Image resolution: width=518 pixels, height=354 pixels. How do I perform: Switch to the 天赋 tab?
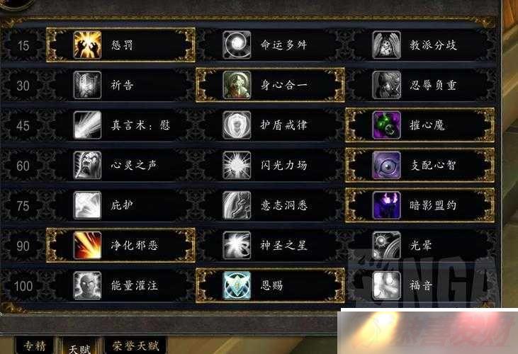click(79, 346)
